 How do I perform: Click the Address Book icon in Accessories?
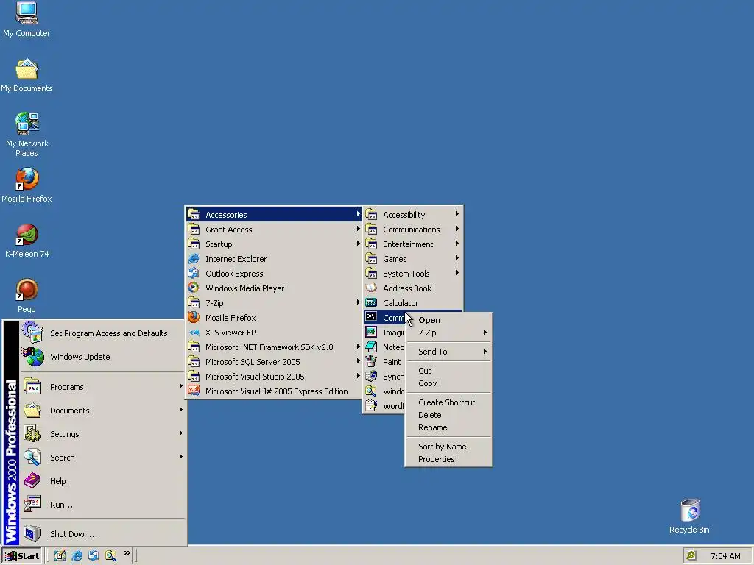(371, 288)
